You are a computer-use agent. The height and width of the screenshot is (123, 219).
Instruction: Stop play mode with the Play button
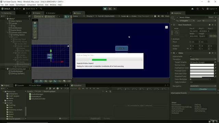pos(105,9)
